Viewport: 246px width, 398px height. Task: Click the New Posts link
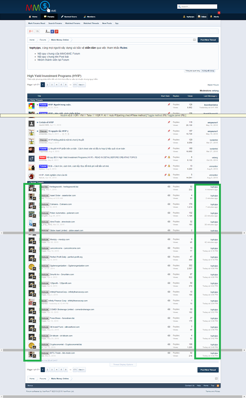click(107, 23)
